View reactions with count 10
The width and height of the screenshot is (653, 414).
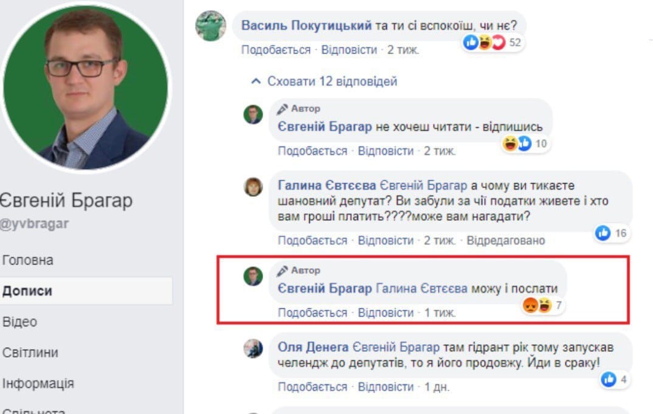coord(525,143)
